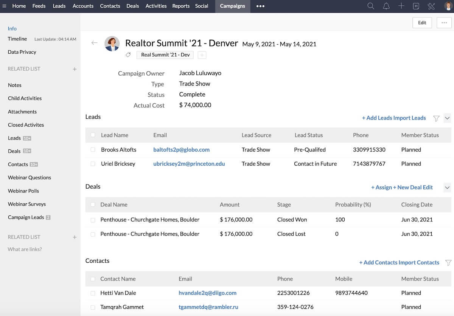Check the Brooks Altofts lead checkbox
This screenshot has width=454, height=316.
click(93, 150)
